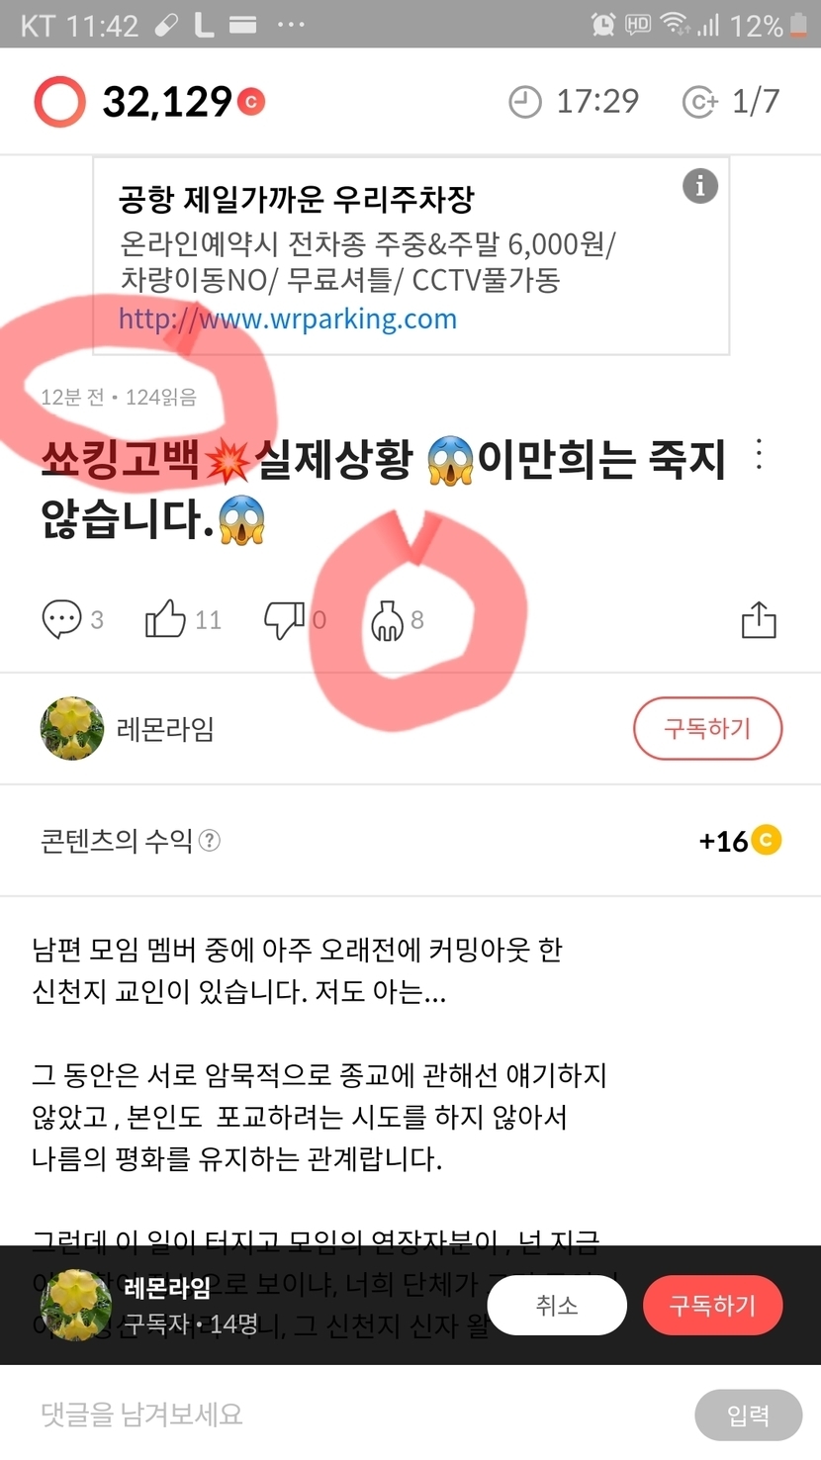Tap the red 구독하기 button in bottom bar
The height and width of the screenshot is (1460, 821).
(x=712, y=1306)
